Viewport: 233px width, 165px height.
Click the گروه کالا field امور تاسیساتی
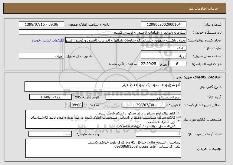[143, 97]
